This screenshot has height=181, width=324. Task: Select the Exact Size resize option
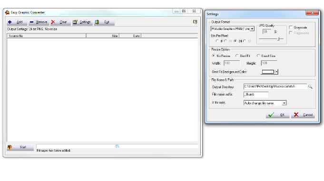click(x=258, y=56)
